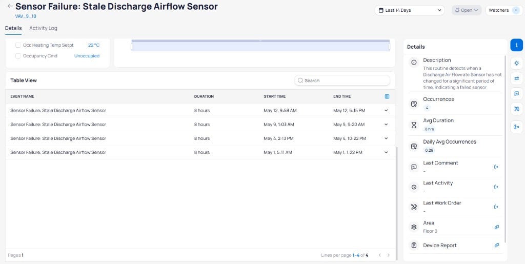The image size is (525, 264).
Task: Toggle Occ Heating Temp Setpt checkbox
Action: click(x=18, y=45)
